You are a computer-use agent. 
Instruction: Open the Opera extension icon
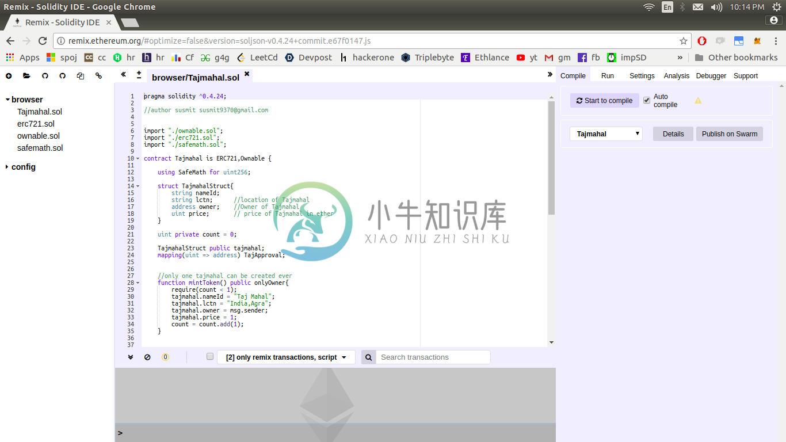click(x=702, y=41)
